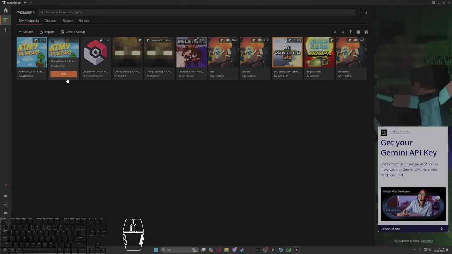
Task: Open the taskbar clock and date
Action: coord(439,250)
